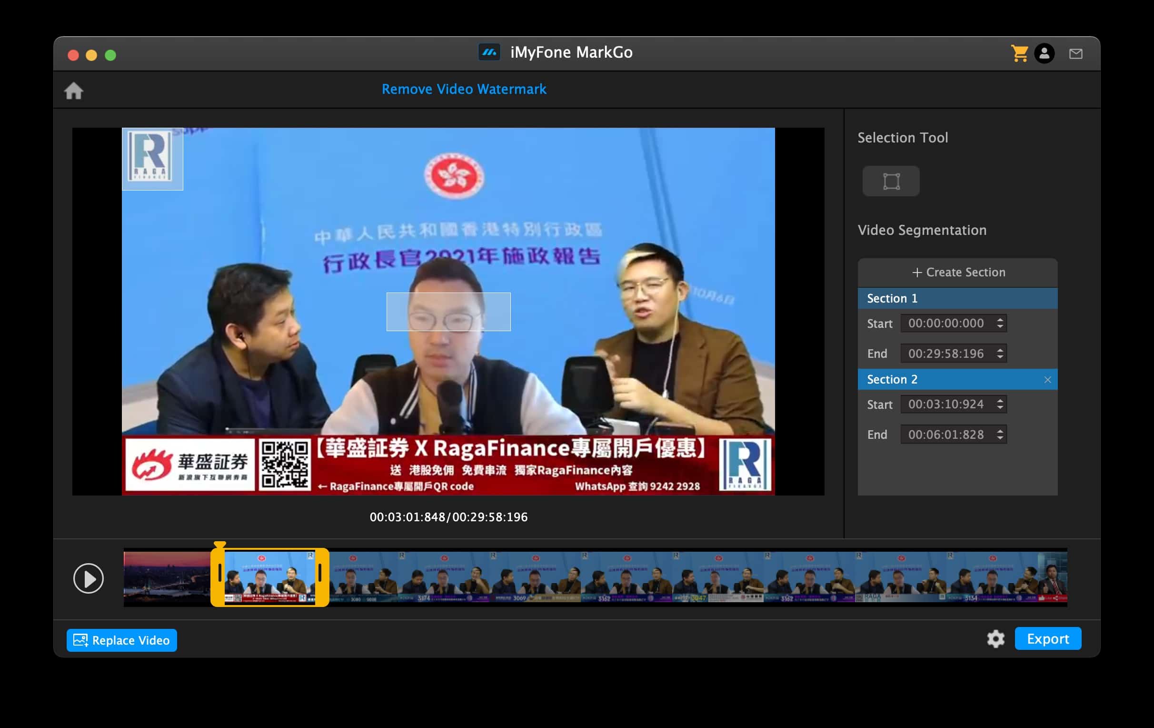The width and height of the screenshot is (1154, 728).
Task: Click the yellow playhead marker on timeline
Action: tap(219, 545)
